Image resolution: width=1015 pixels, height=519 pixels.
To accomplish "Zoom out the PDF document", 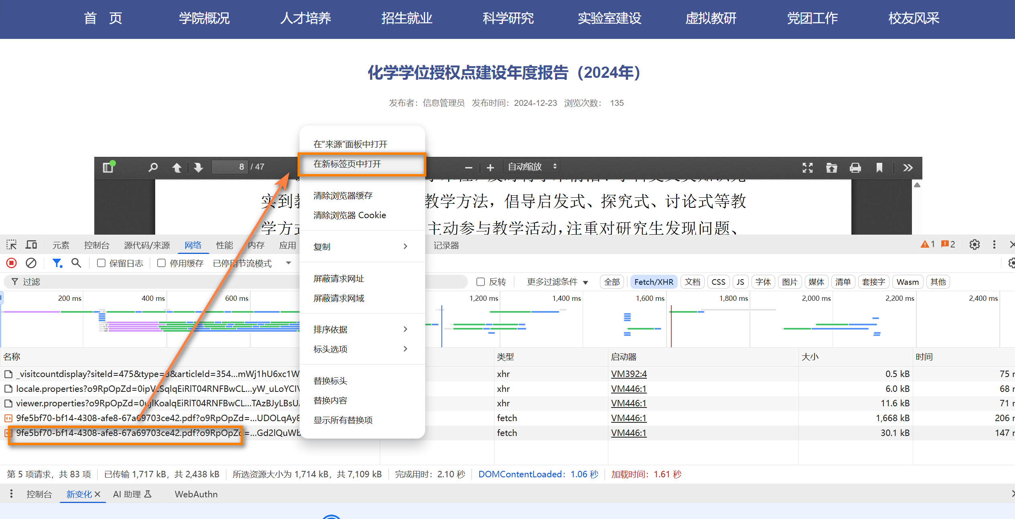I will click(x=468, y=168).
